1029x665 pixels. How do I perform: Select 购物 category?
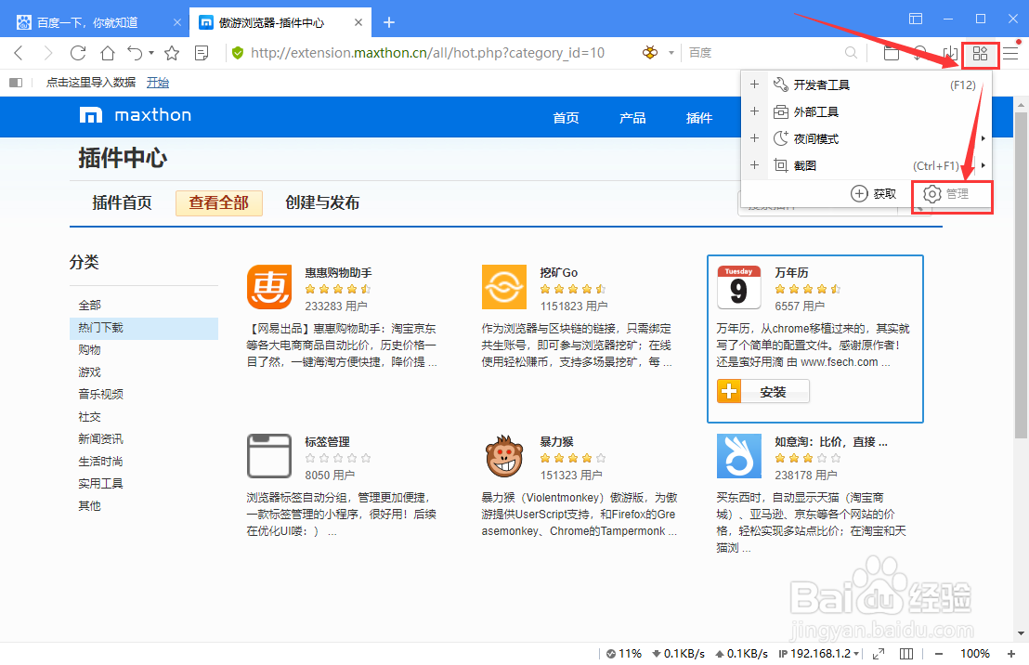[90, 350]
